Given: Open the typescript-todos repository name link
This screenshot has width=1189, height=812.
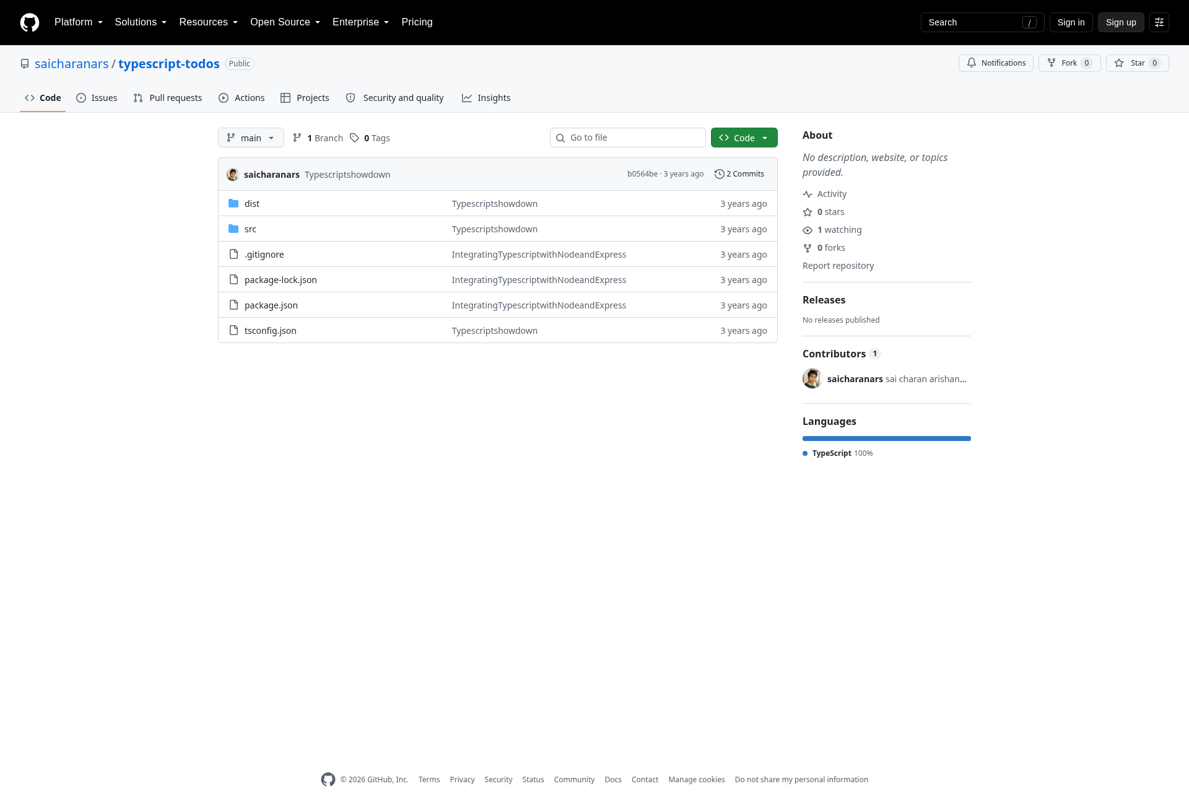Looking at the screenshot, I should coord(169,64).
